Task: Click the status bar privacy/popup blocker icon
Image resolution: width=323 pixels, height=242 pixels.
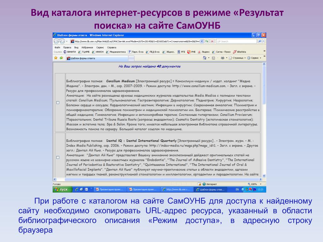Action: 199,184
